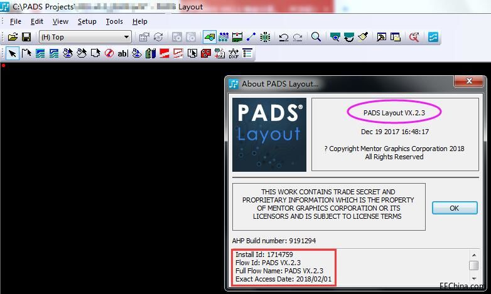Launch the PADS Router blue icon
Screen dimensions: 491x294
(x=433, y=37)
